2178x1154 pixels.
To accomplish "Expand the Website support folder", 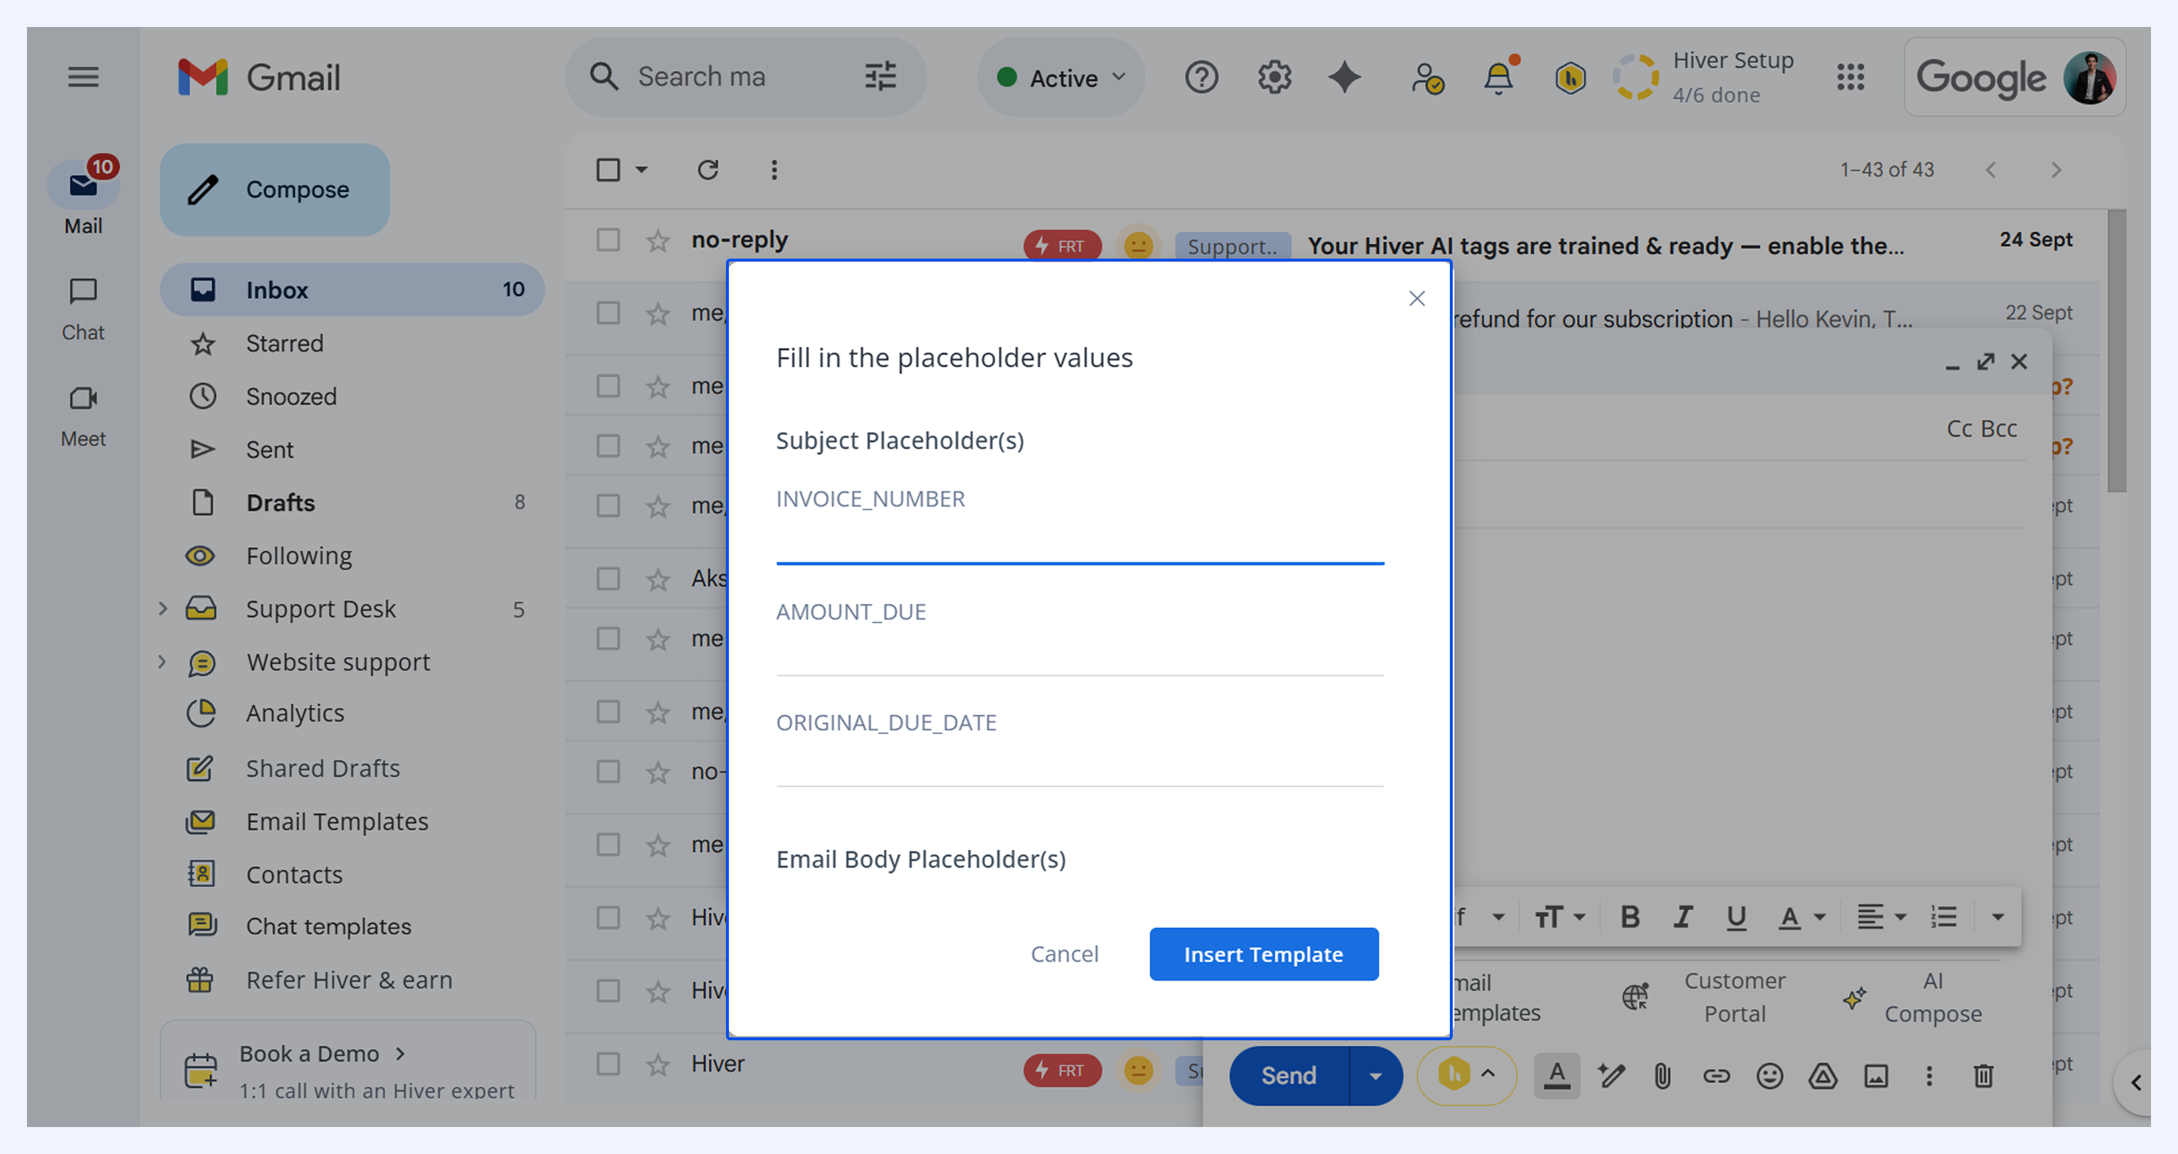I will pos(163,662).
